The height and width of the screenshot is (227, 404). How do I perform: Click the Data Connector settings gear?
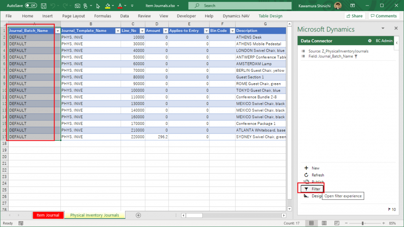(370, 41)
